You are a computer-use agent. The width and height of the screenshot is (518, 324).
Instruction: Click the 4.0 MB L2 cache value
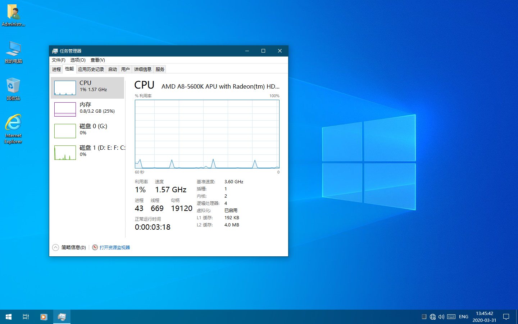pyautogui.click(x=232, y=225)
